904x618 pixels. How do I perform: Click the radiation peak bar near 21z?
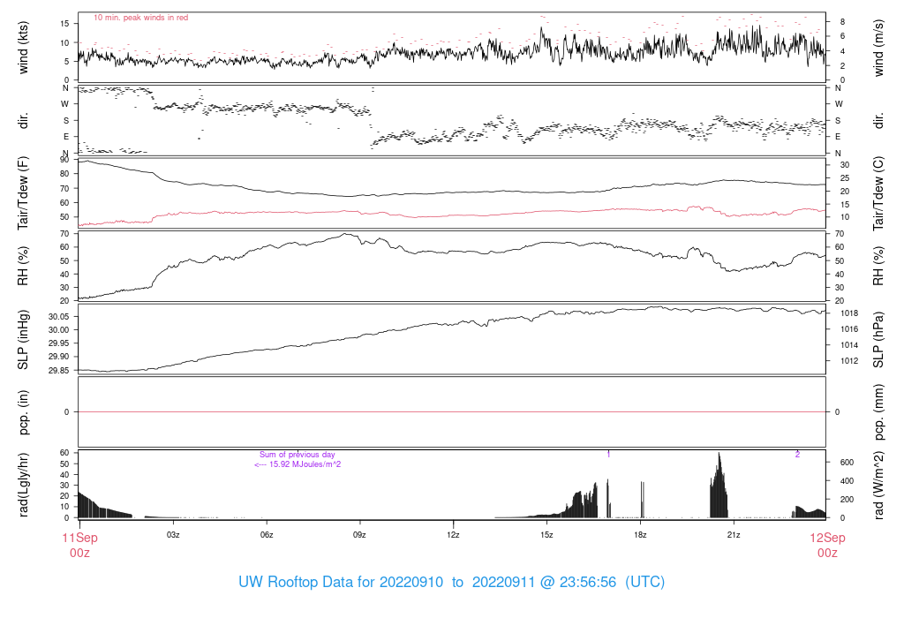(719, 486)
